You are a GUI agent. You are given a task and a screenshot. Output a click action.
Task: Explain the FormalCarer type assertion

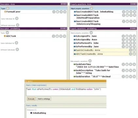pyautogui.click(x=54, y=12)
